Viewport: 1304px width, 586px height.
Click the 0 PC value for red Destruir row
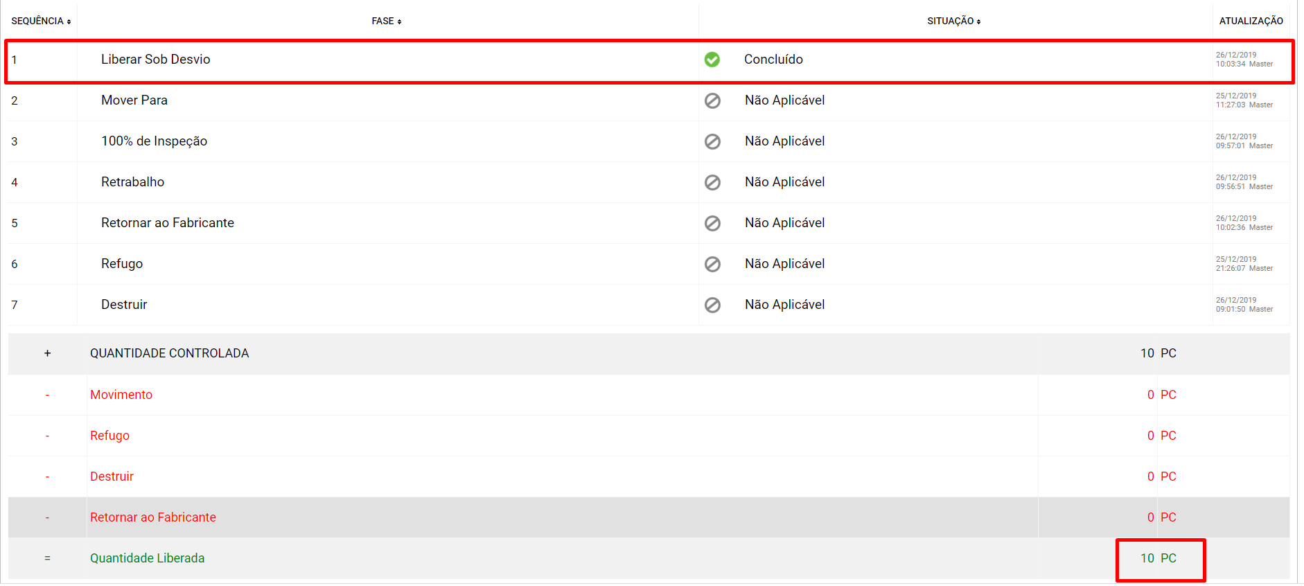pos(1162,477)
